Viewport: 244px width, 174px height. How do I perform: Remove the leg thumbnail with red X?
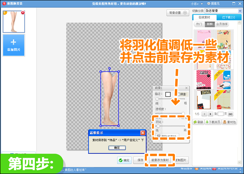[x=23, y=13]
